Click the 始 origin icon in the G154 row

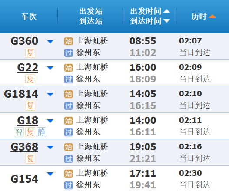point(69,174)
